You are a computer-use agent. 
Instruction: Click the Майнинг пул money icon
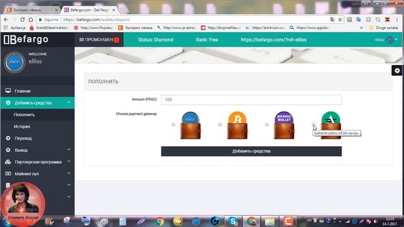(8, 174)
